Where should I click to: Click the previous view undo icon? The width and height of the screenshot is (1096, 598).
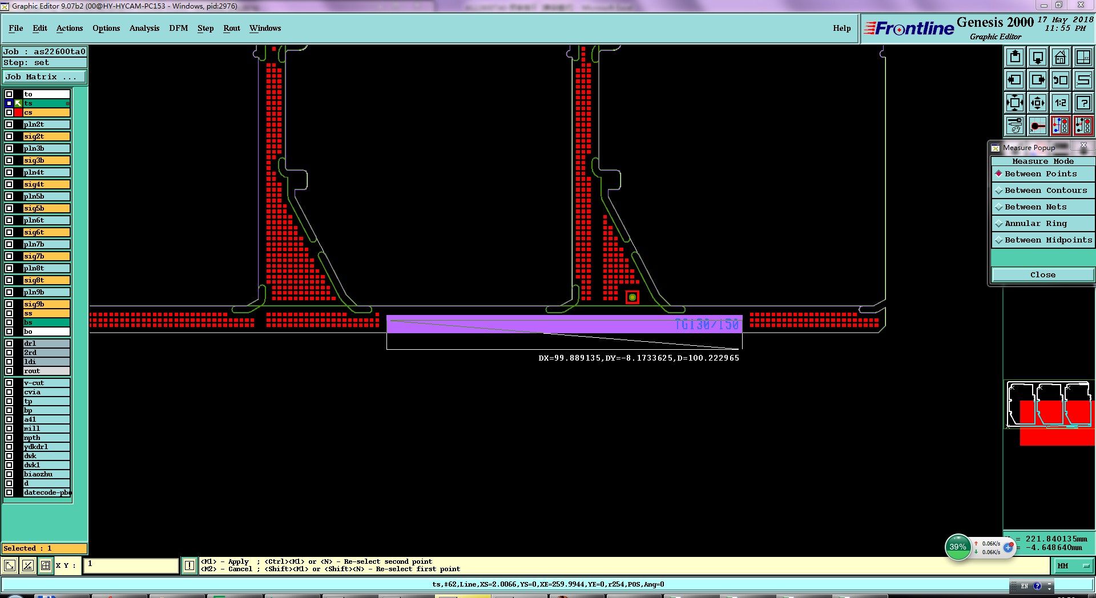click(1061, 80)
